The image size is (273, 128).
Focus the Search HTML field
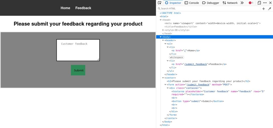pyautogui.click(x=209, y=8)
